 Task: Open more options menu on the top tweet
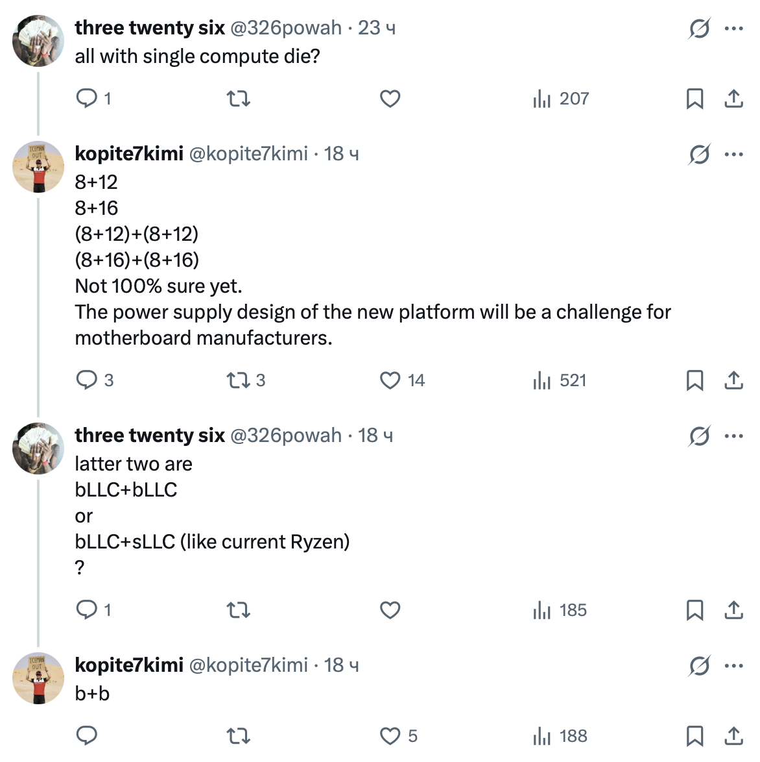coord(733,28)
